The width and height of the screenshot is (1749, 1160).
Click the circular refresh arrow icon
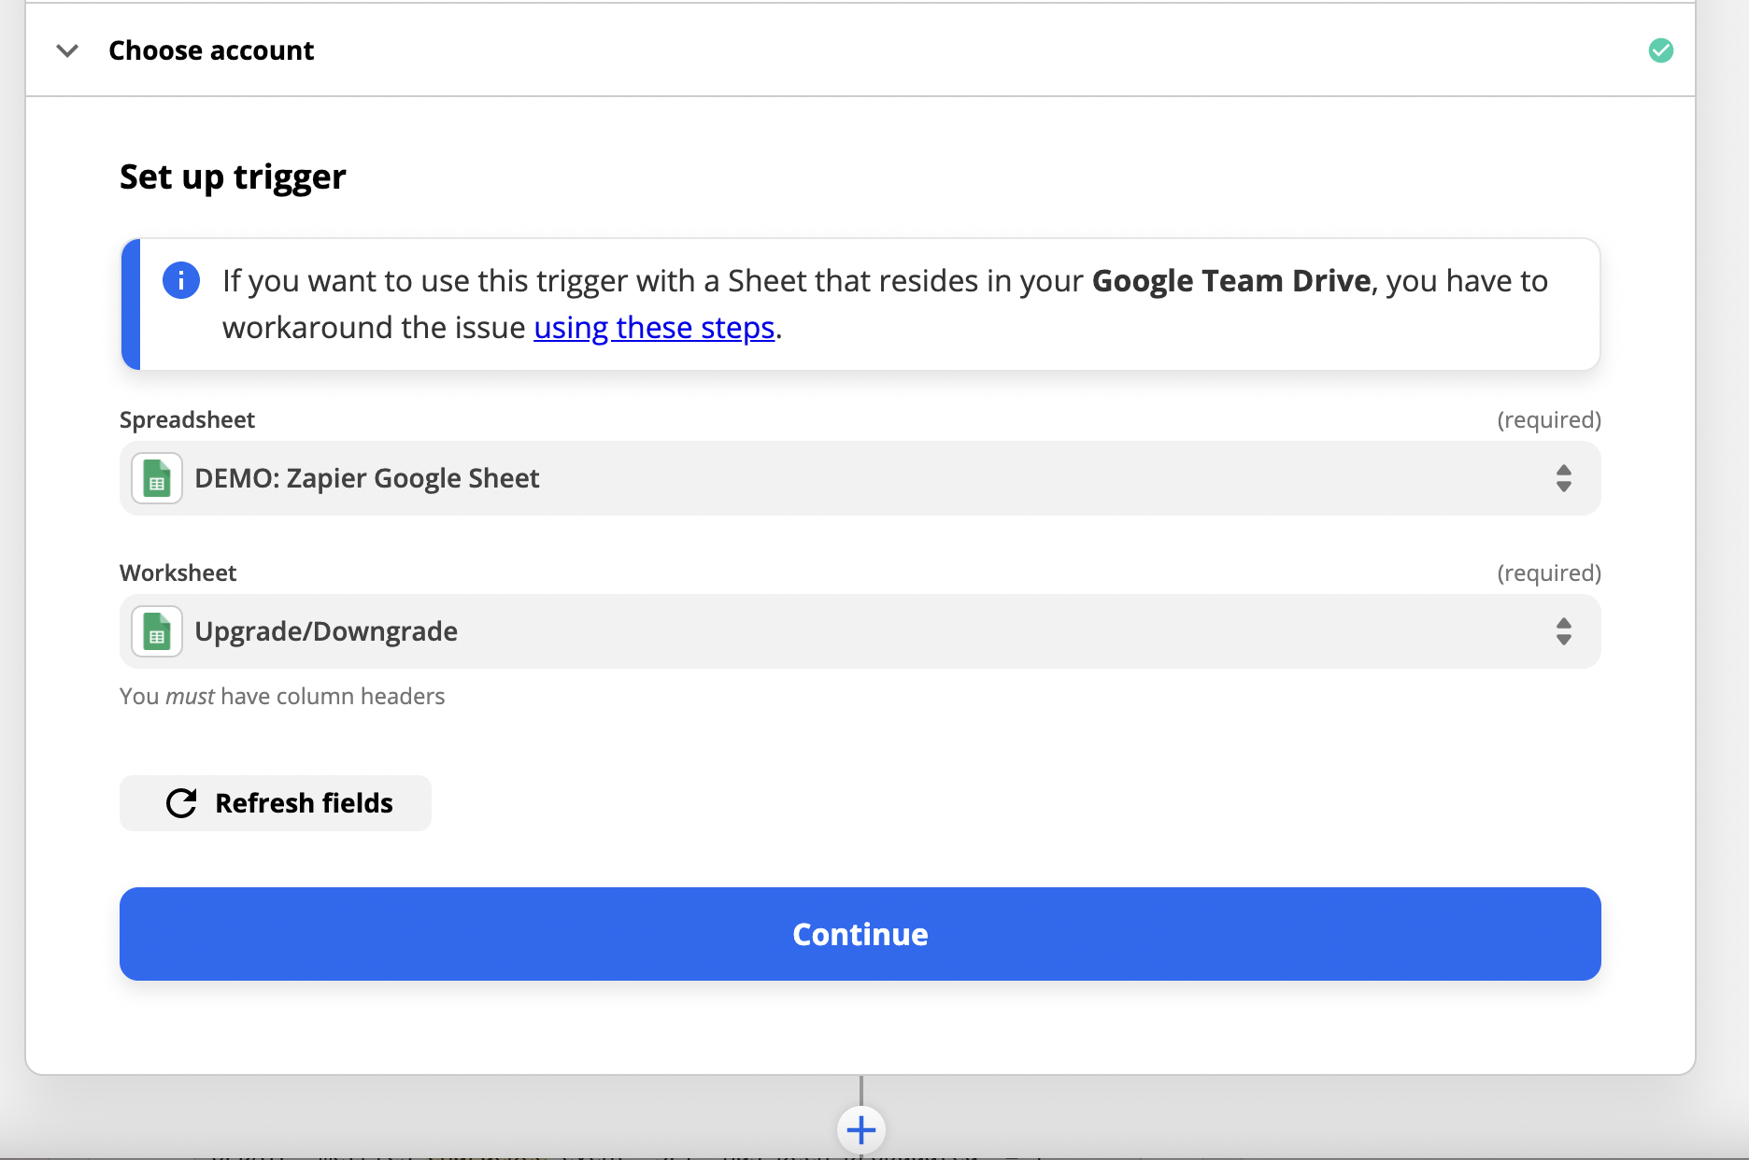click(x=181, y=803)
